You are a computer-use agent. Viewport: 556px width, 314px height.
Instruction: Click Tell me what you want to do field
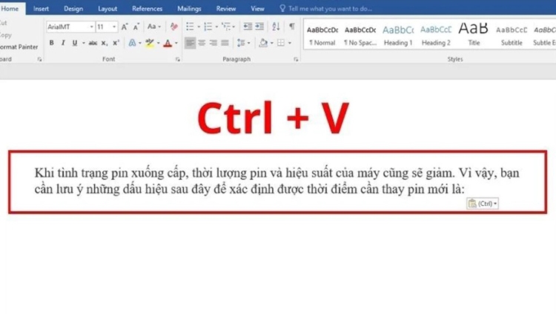(330, 8)
